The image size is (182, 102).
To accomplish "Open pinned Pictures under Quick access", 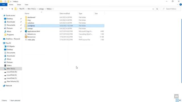I will pos(10,28).
